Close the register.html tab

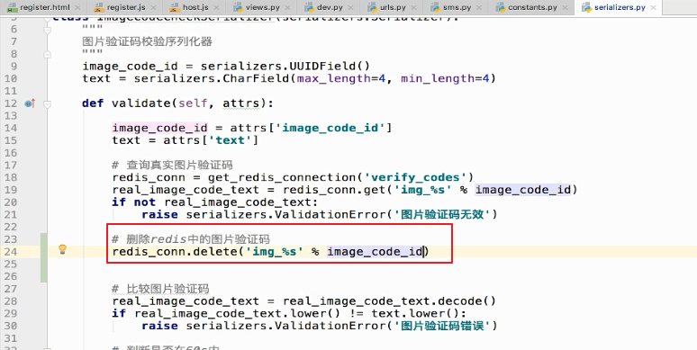[x=77, y=8]
